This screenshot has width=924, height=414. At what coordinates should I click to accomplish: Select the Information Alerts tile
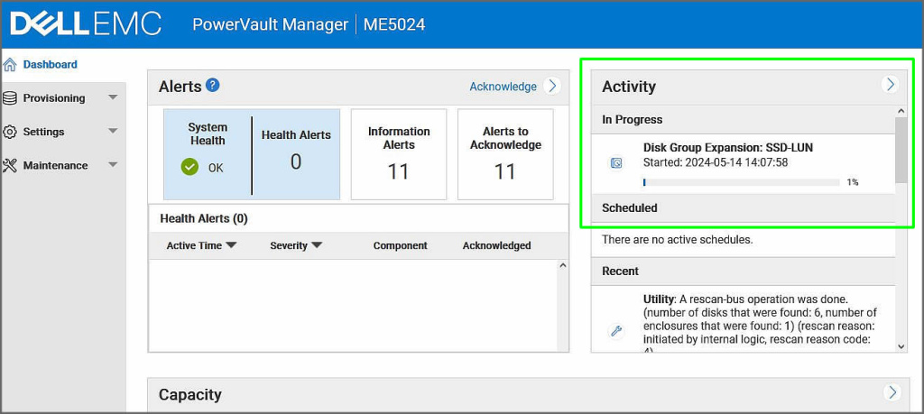(x=398, y=154)
